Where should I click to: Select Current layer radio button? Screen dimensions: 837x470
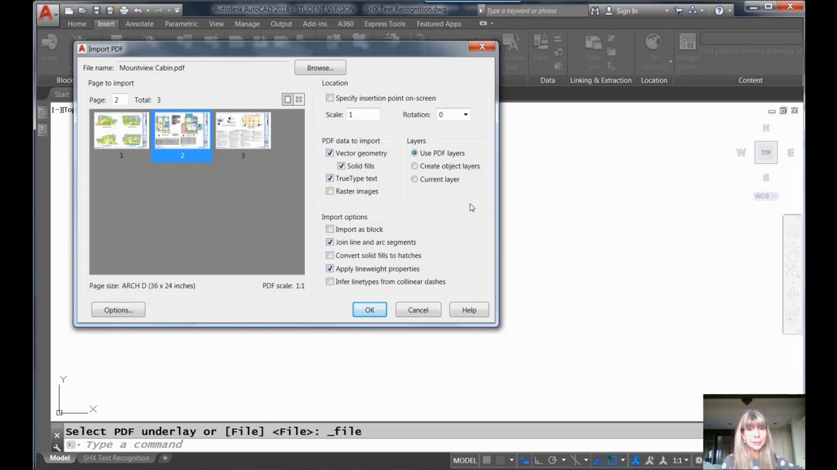pos(415,179)
